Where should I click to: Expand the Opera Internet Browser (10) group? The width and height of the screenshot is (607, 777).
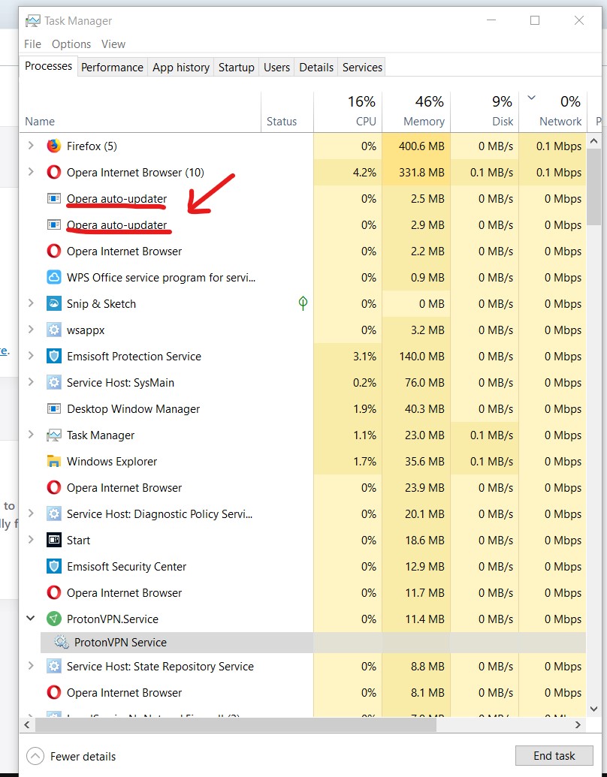[31, 172]
